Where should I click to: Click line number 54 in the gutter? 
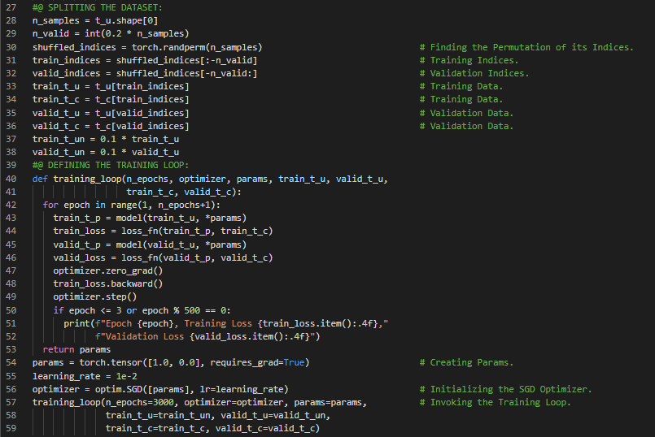[x=11, y=362]
